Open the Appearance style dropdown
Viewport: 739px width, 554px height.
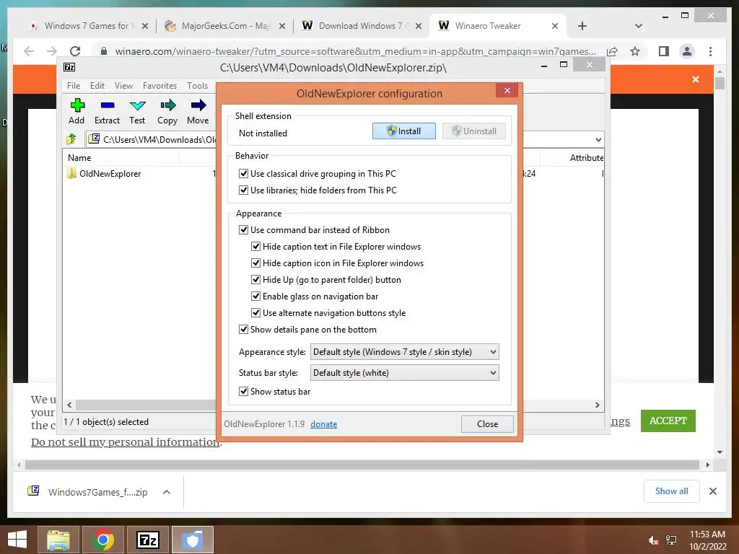(404, 352)
